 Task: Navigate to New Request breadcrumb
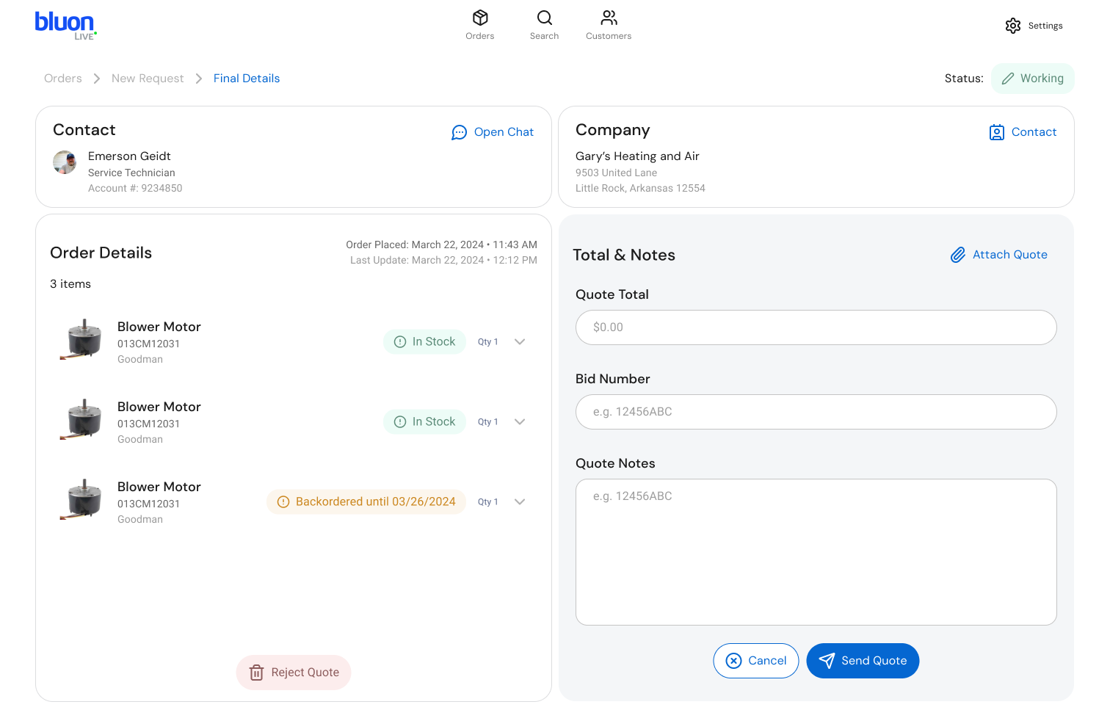point(148,79)
